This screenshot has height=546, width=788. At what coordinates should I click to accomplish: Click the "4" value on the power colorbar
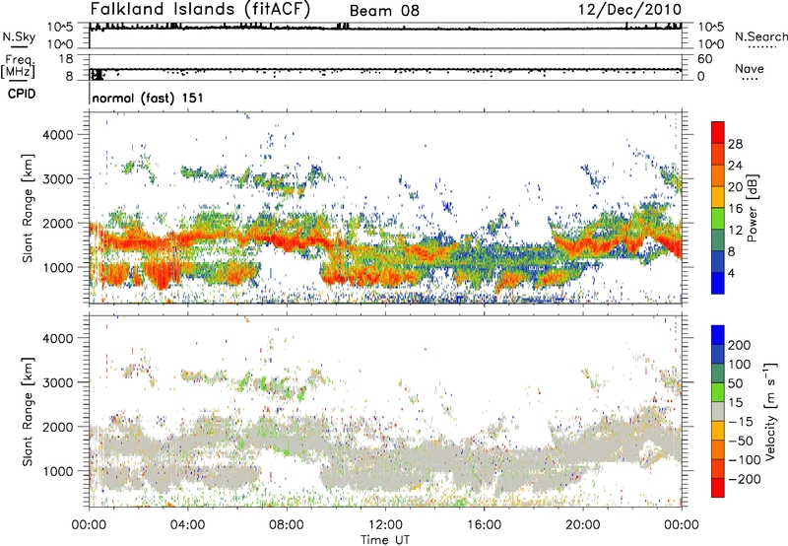tap(732, 274)
